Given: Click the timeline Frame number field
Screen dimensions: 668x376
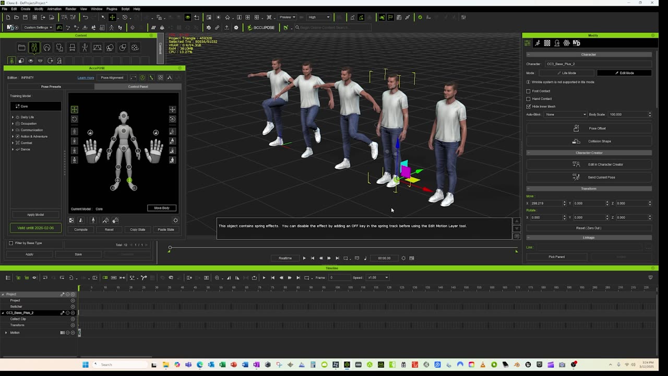Looking at the screenshot, I should point(339,278).
